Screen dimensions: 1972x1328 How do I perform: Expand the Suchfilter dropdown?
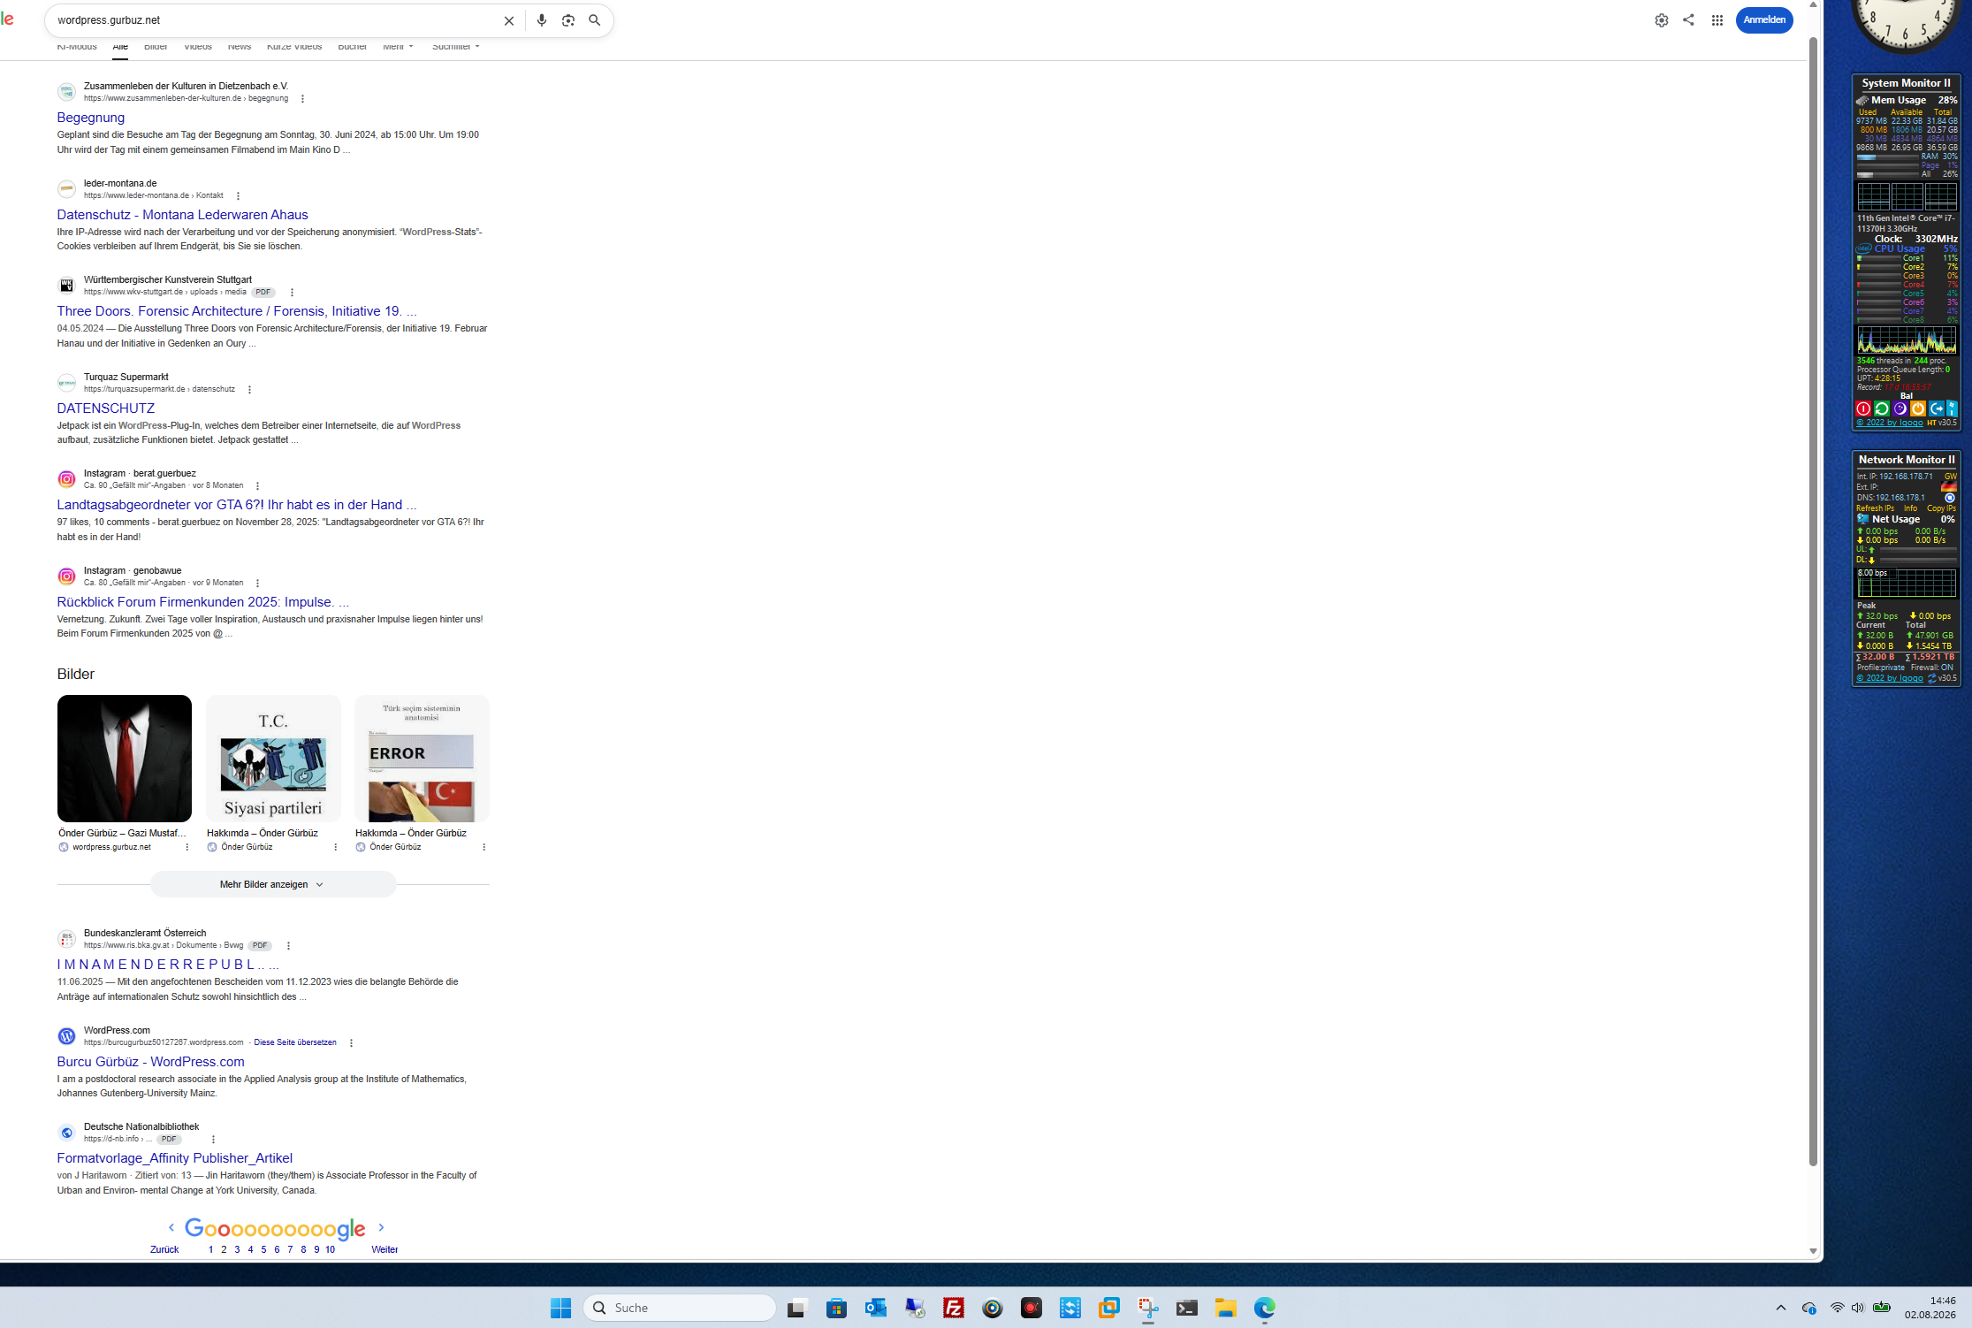[456, 47]
